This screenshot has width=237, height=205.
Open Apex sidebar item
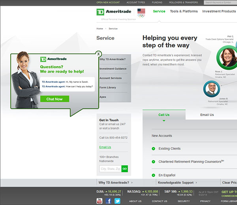pyautogui.click(x=103, y=97)
